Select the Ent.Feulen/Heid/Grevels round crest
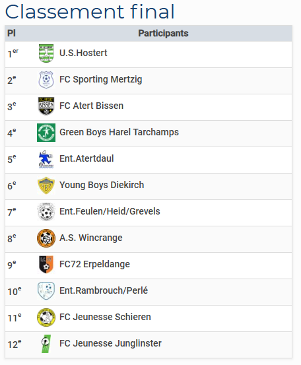Screen dimensions: 301x365 [x=46, y=212]
